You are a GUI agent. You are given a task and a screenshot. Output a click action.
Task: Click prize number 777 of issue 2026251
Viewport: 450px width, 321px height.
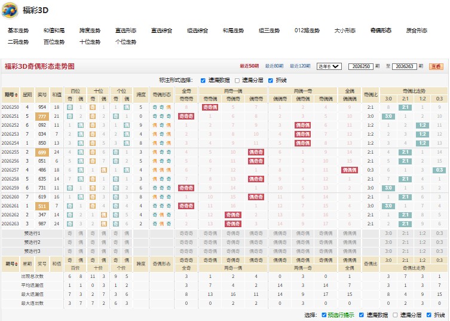click(42, 117)
